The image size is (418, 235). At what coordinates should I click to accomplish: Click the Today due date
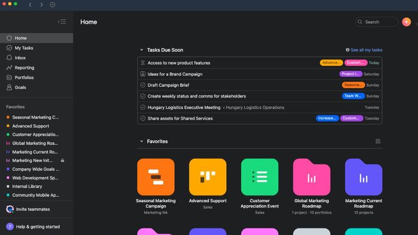click(x=374, y=63)
